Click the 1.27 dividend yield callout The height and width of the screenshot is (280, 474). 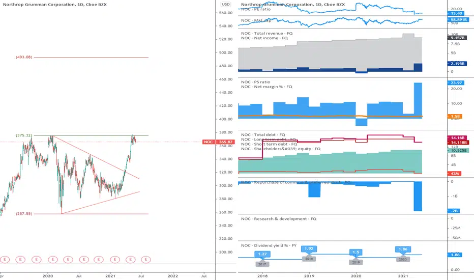click(x=262, y=254)
